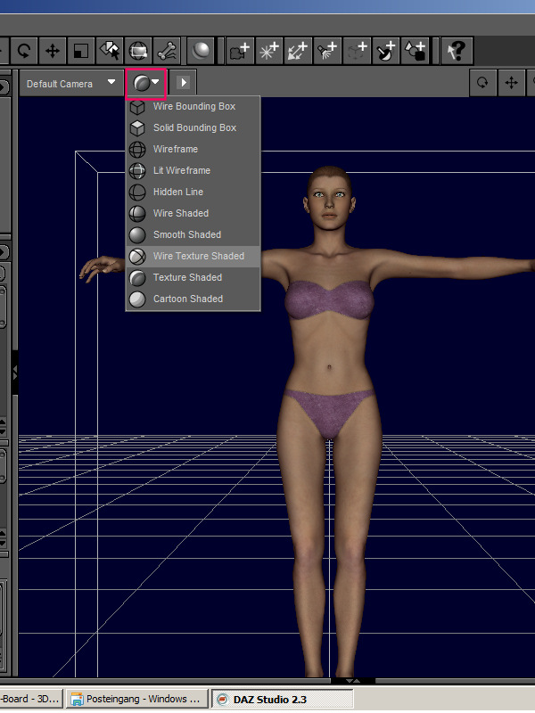The width and height of the screenshot is (535, 713).
Task: Open help with the question mark icon
Action: (457, 51)
